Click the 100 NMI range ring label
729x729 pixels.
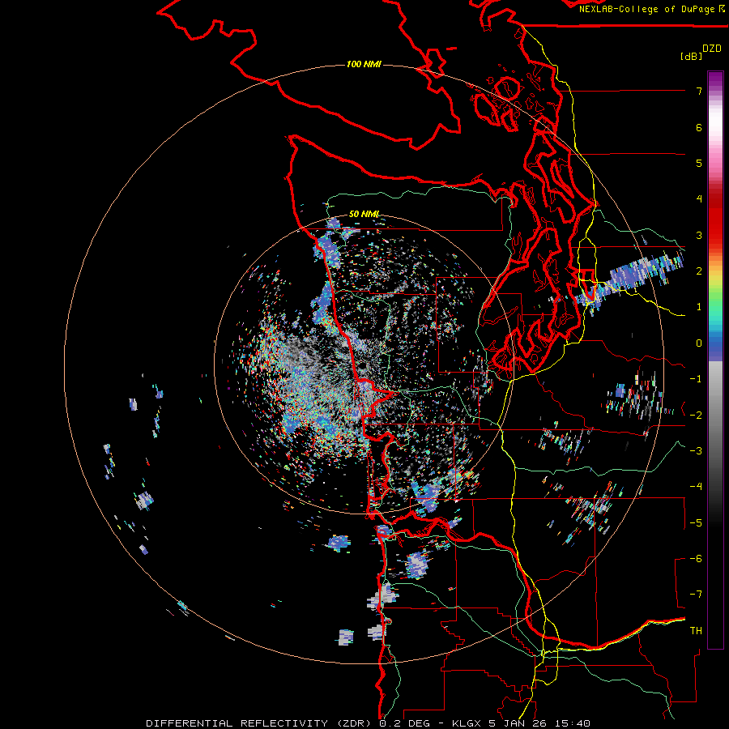click(x=364, y=64)
